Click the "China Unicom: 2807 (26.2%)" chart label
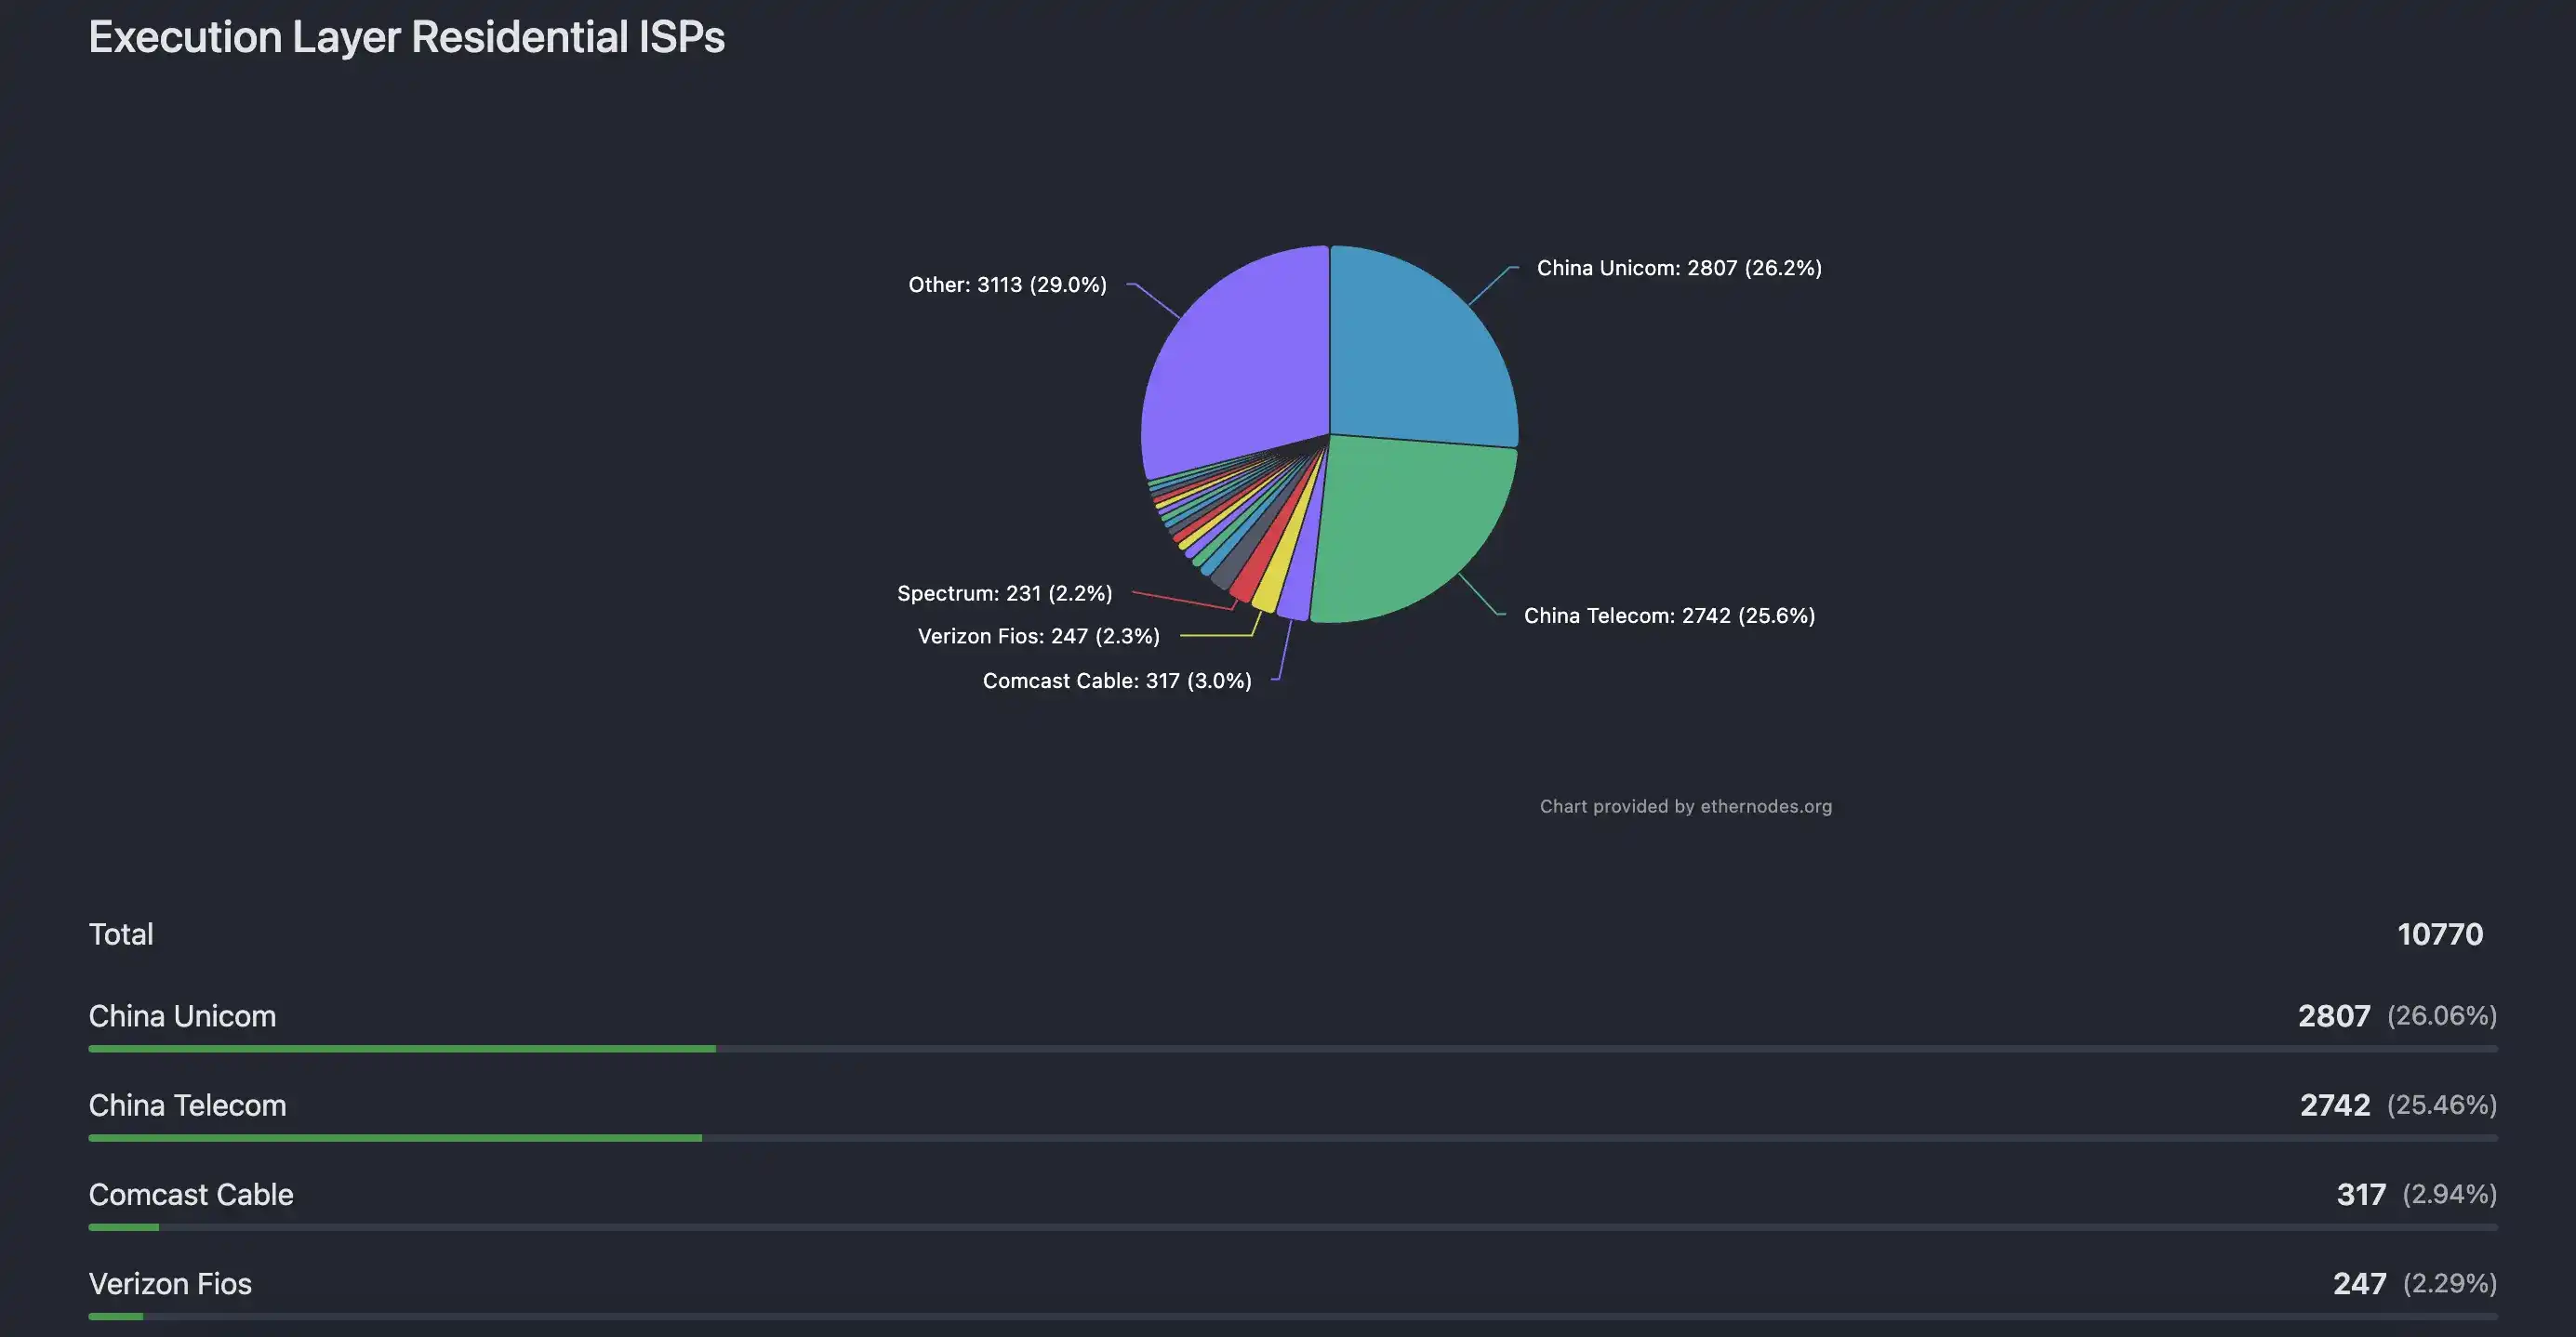 pyautogui.click(x=1678, y=268)
